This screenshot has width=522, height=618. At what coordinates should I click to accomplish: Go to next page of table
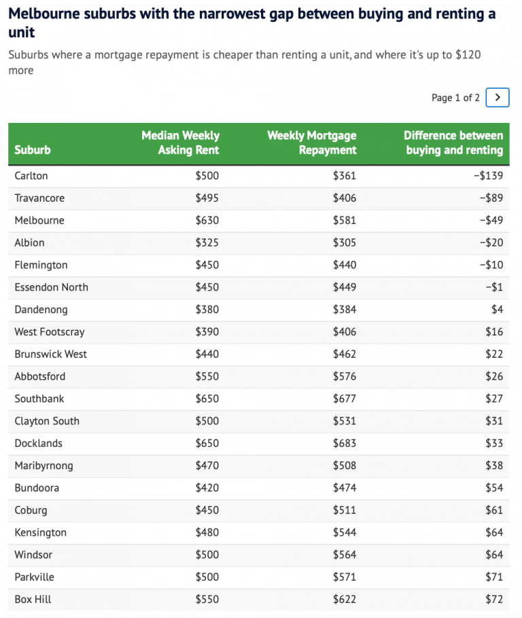[x=498, y=98]
